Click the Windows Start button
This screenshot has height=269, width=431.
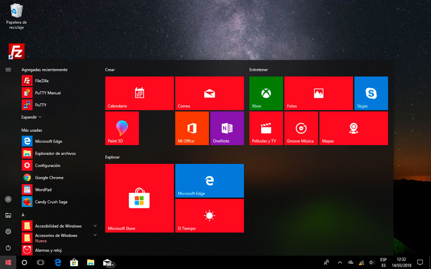click(x=8, y=262)
